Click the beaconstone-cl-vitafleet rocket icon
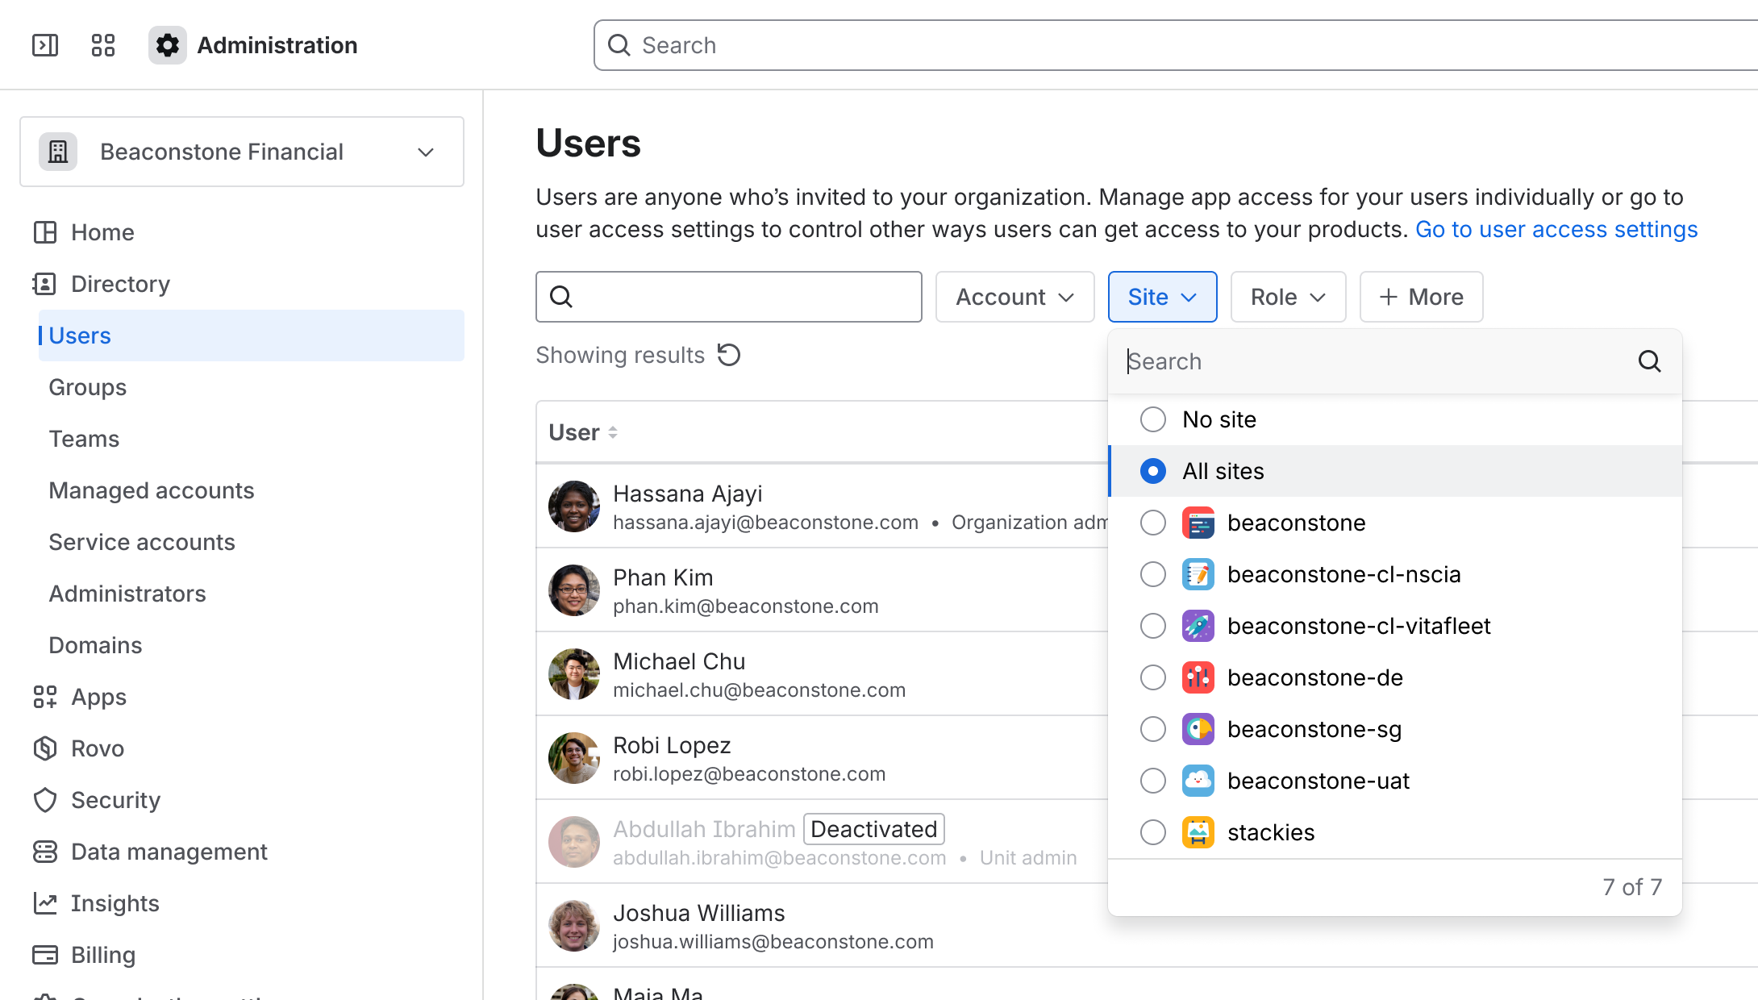The image size is (1758, 1000). click(x=1198, y=626)
